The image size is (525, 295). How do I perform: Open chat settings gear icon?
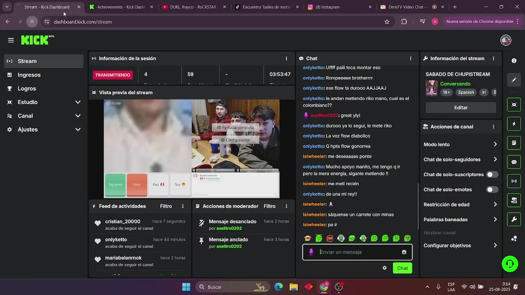click(x=384, y=268)
